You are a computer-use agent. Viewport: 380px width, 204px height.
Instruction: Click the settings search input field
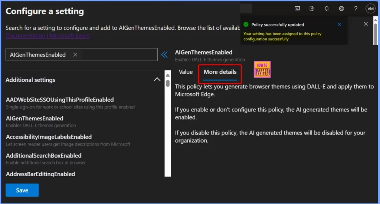[x=81, y=55]
